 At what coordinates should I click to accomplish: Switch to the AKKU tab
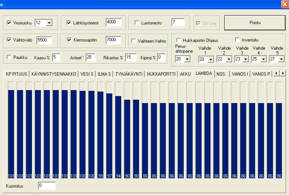pos(185,74)
